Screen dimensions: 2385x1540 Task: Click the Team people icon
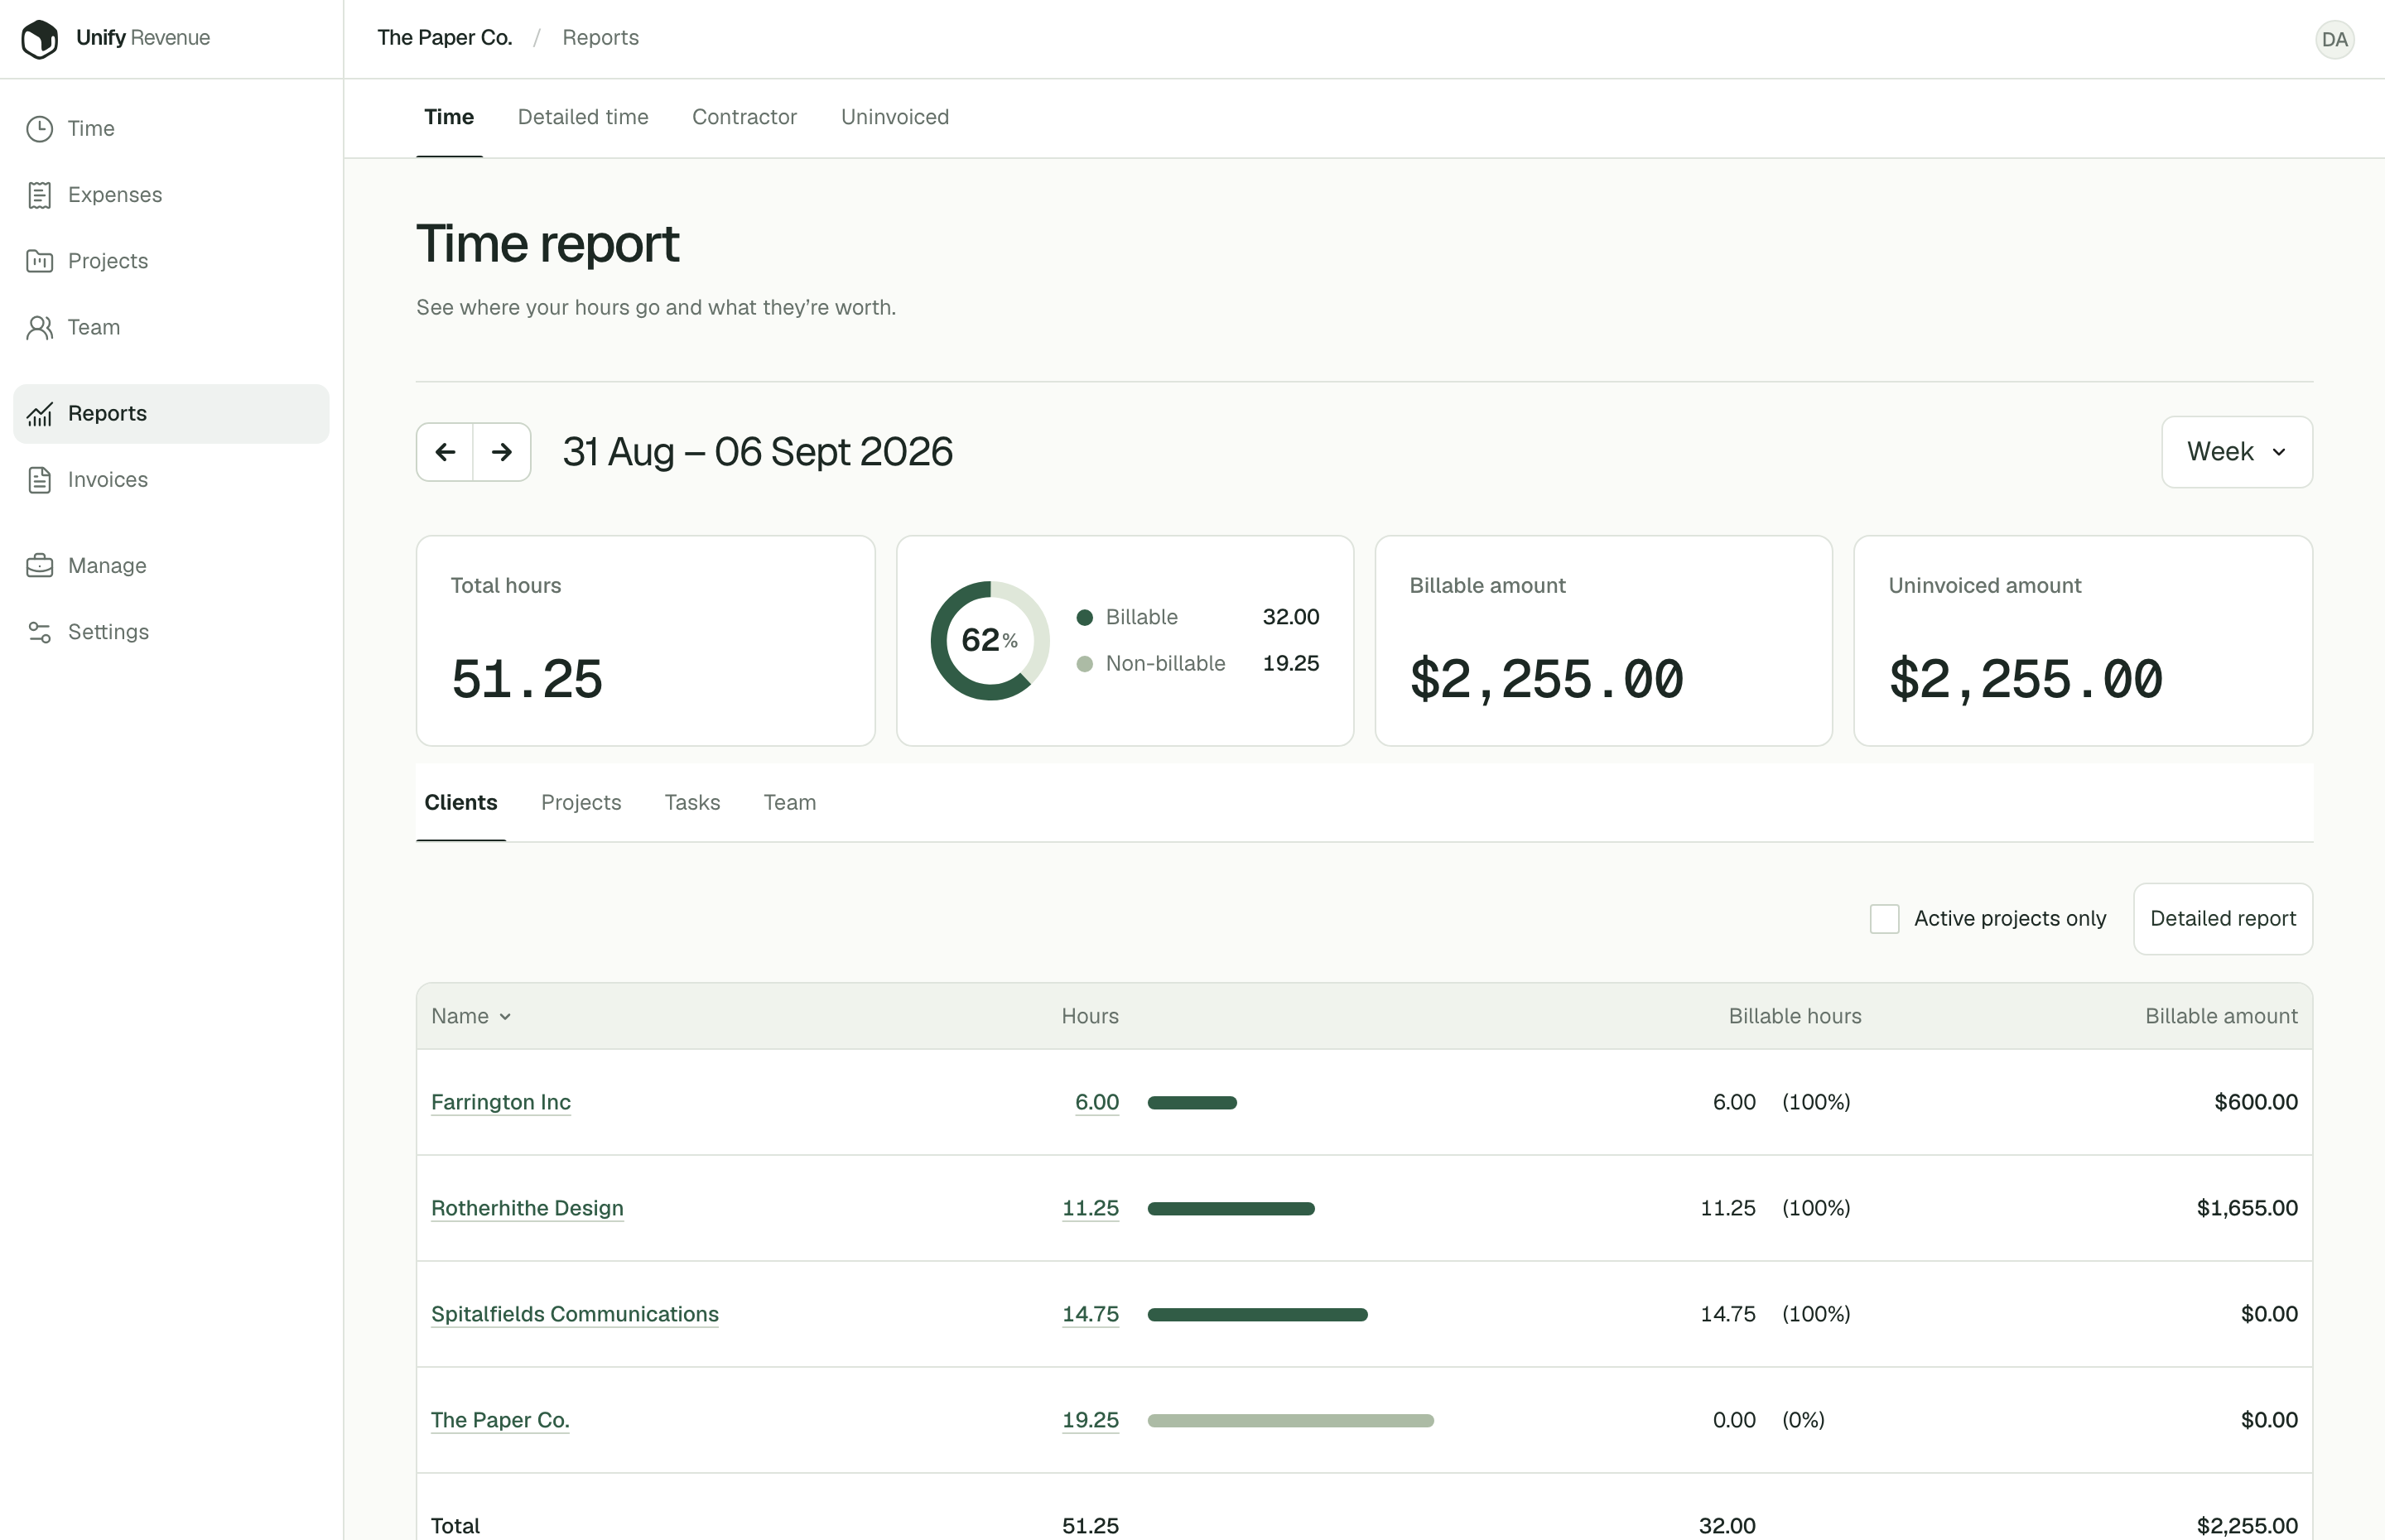(40, 327)
